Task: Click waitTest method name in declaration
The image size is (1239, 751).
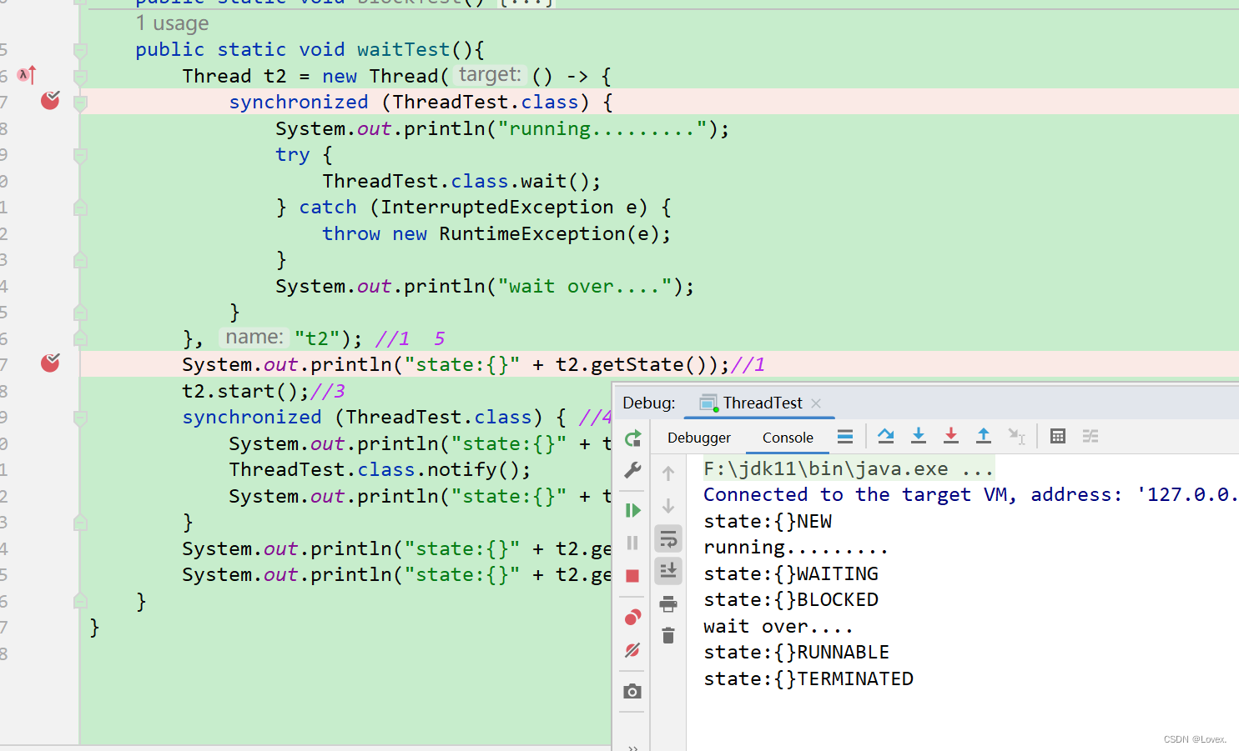Action: (403, 49)
